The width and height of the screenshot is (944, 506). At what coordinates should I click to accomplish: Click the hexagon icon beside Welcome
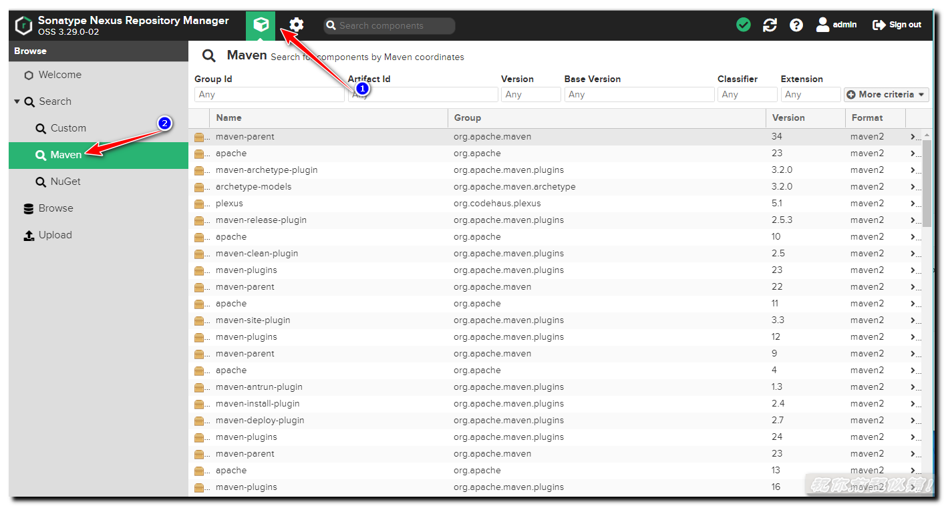point(29,75)
